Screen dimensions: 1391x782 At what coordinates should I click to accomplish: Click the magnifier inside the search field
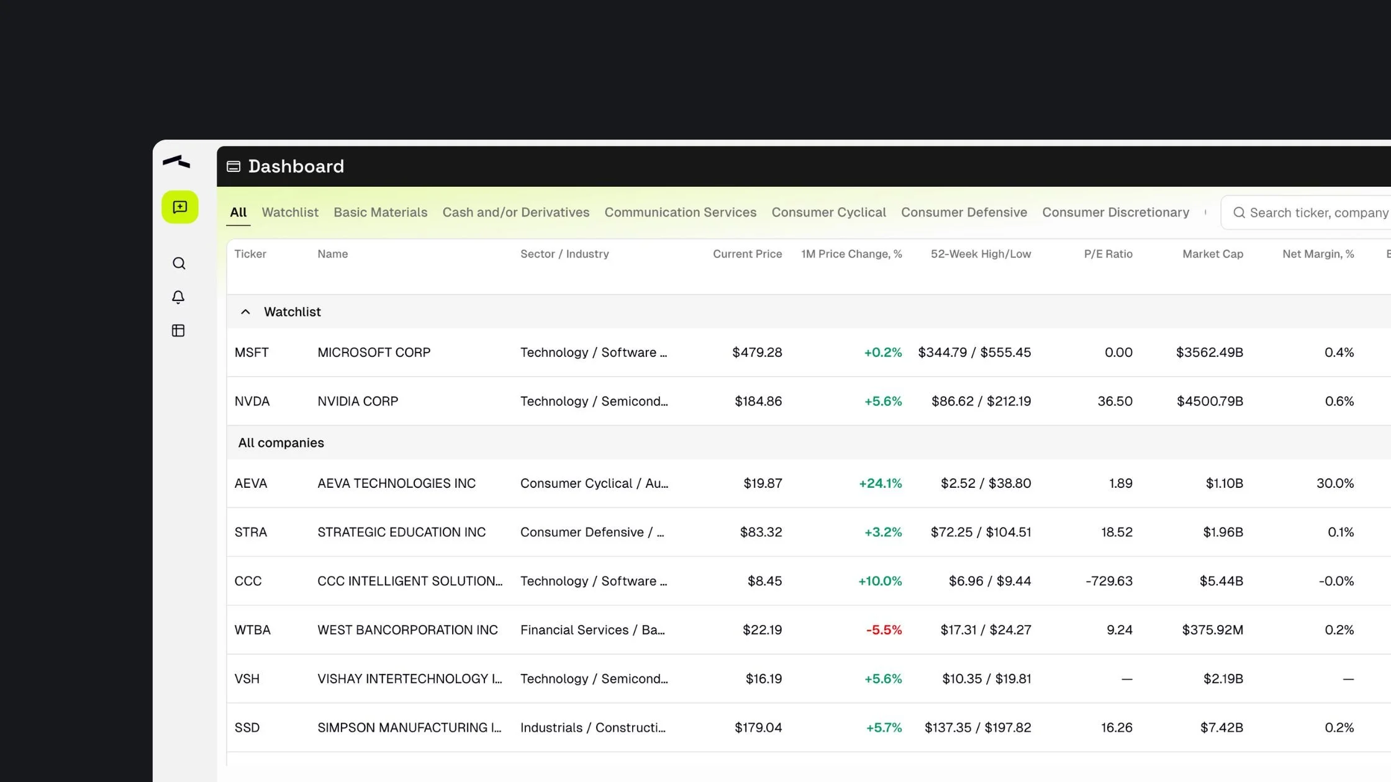pos(1239,212)
